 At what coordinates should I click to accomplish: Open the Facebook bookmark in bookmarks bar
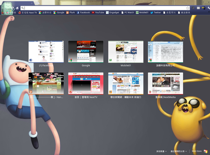[x=83, y=13]
